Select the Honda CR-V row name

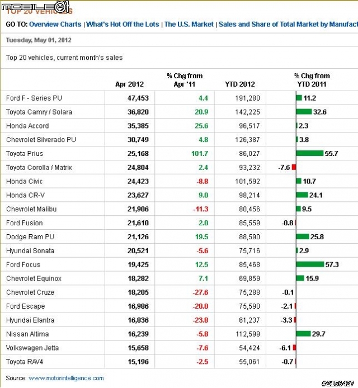(26, 195)
